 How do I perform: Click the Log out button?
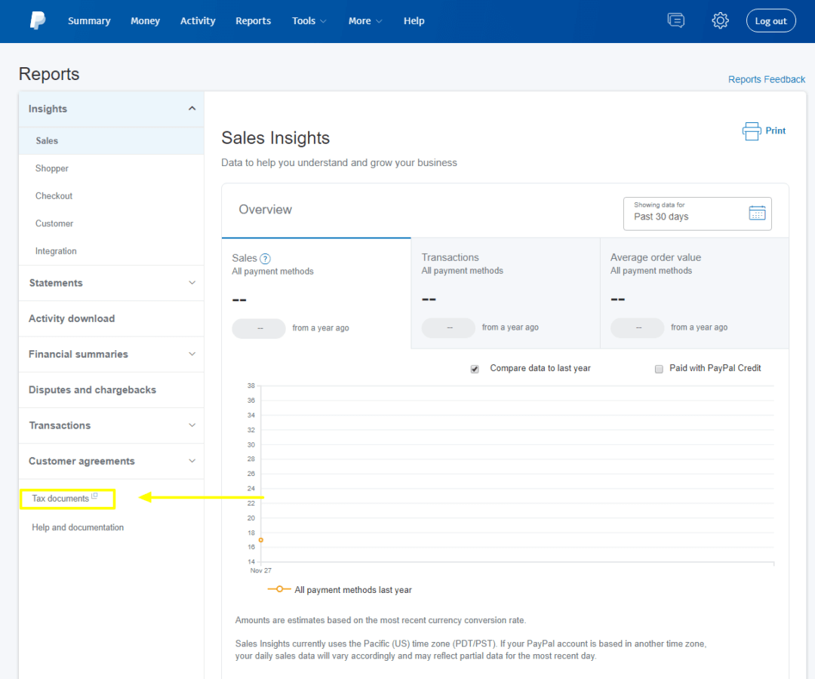click(770, 21)
